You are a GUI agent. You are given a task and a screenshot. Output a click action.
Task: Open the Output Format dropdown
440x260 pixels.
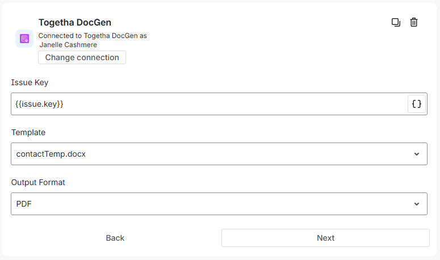click(x=219, y=204)
